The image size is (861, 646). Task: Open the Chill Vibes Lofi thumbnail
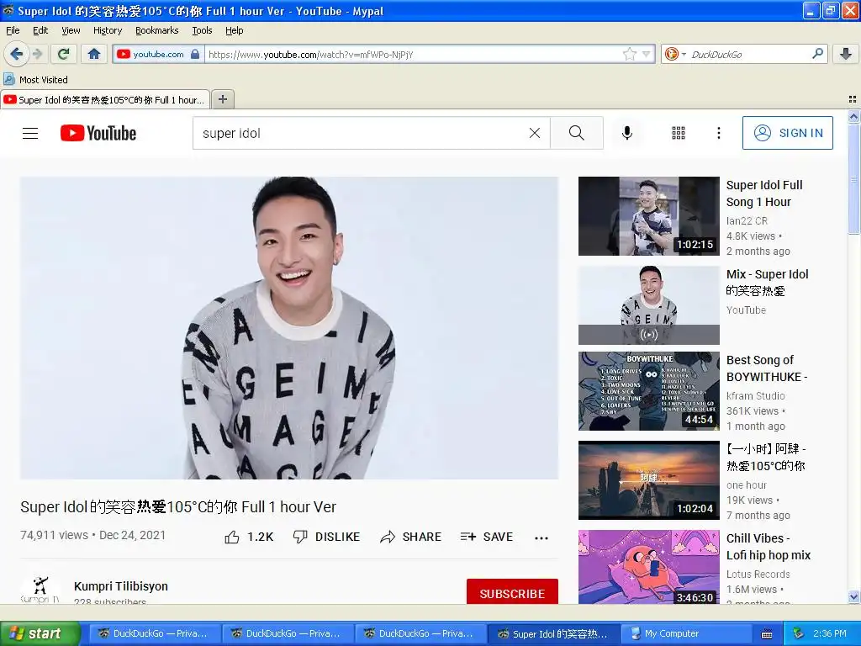[648, 567]
